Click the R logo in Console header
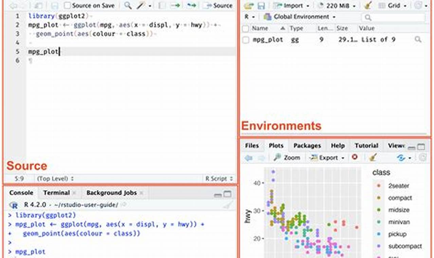This screenshot has height=258, width=434. (x=14, y=205)
